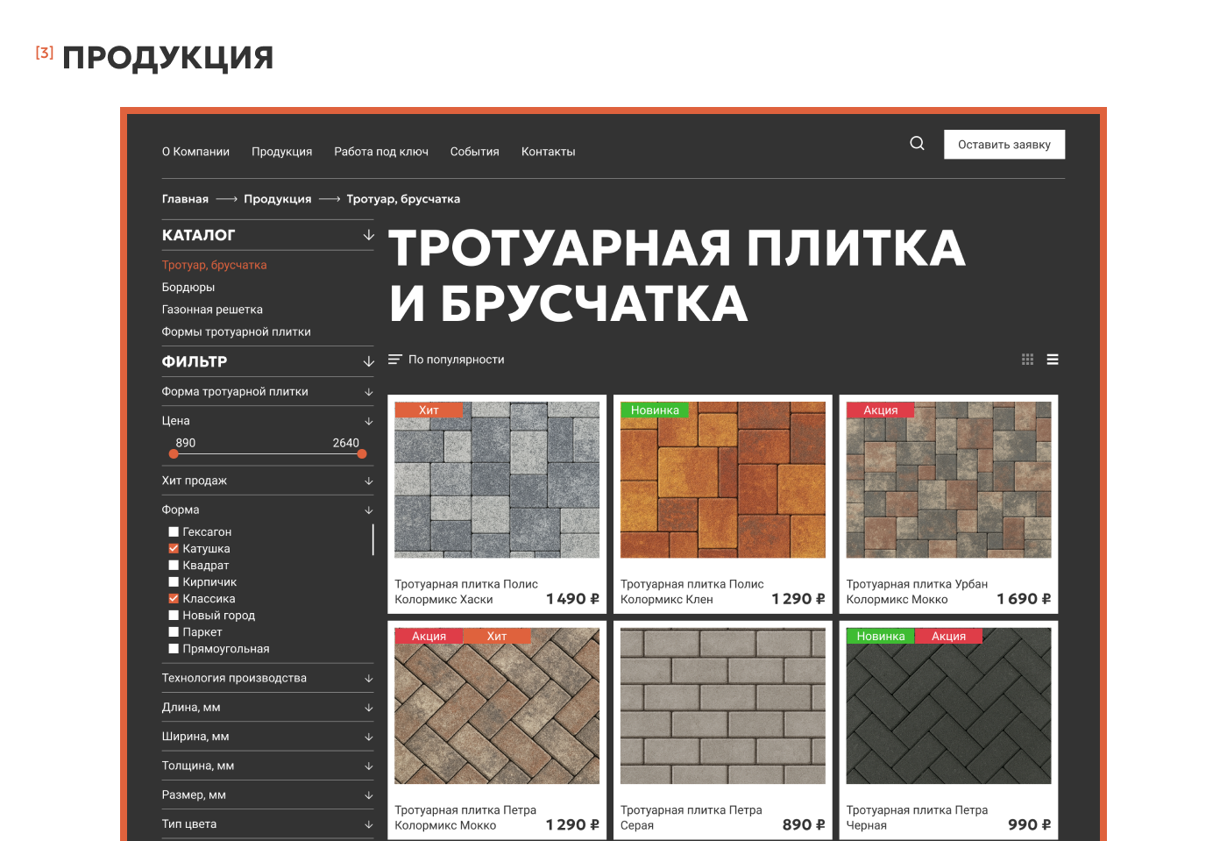The image size is (1227, 841).
Task: Check the Квадрат checkbox
Action: (x=174, y=565)
